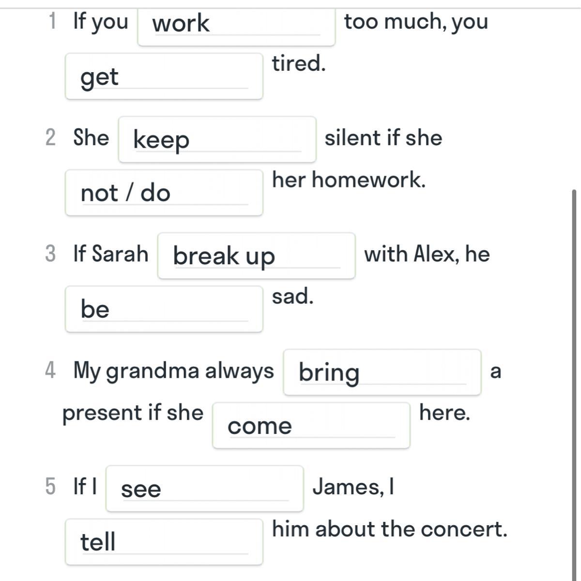Click the text 'silent if she'
The height and width of the screenshot is (581, 581).
[383, 138]
